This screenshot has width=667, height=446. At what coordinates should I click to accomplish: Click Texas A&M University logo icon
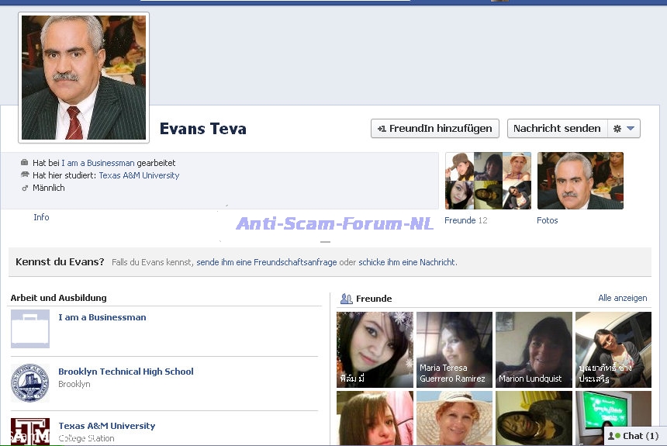pos(30,431)
